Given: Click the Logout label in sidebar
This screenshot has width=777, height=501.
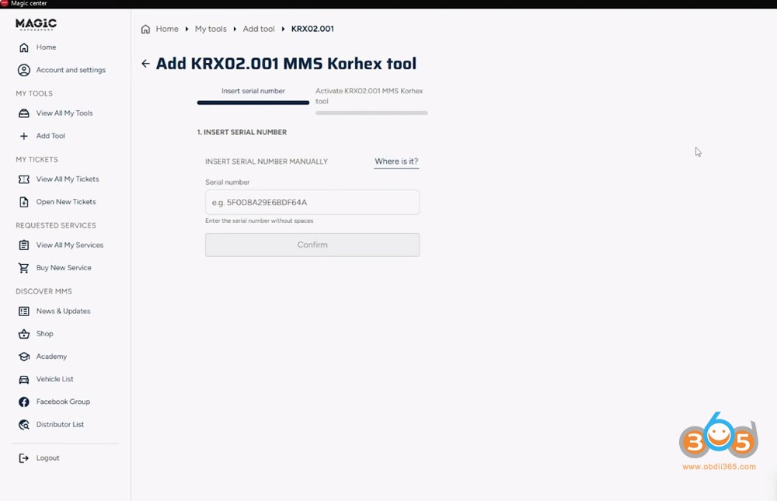Looking at the screenshot, I should click(47, 458).
